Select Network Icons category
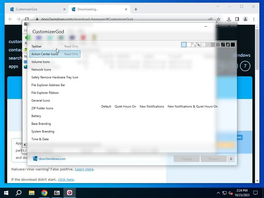The image size is (264, 198). [55, 70]
